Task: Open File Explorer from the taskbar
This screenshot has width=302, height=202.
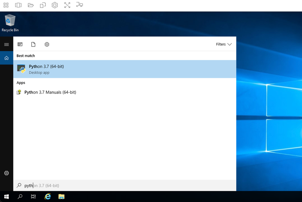Action: click(x=61, y=196)
